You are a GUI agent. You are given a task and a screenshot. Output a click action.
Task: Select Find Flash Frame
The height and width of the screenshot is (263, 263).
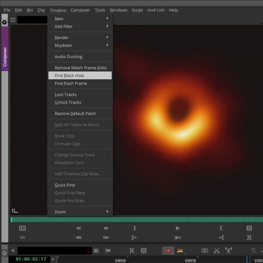[x=80, y=83]
